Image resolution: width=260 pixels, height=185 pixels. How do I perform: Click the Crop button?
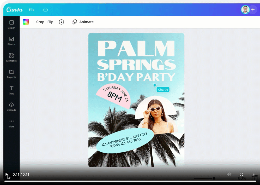40,22
